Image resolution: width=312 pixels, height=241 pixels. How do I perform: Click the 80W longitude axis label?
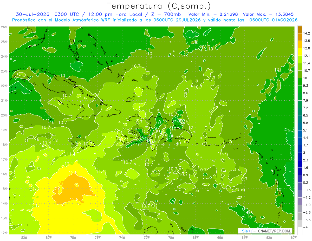[49, 237]
